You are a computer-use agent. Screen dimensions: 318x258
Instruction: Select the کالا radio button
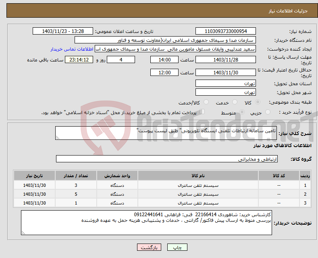pyautogui.click(x=258, y=102)
